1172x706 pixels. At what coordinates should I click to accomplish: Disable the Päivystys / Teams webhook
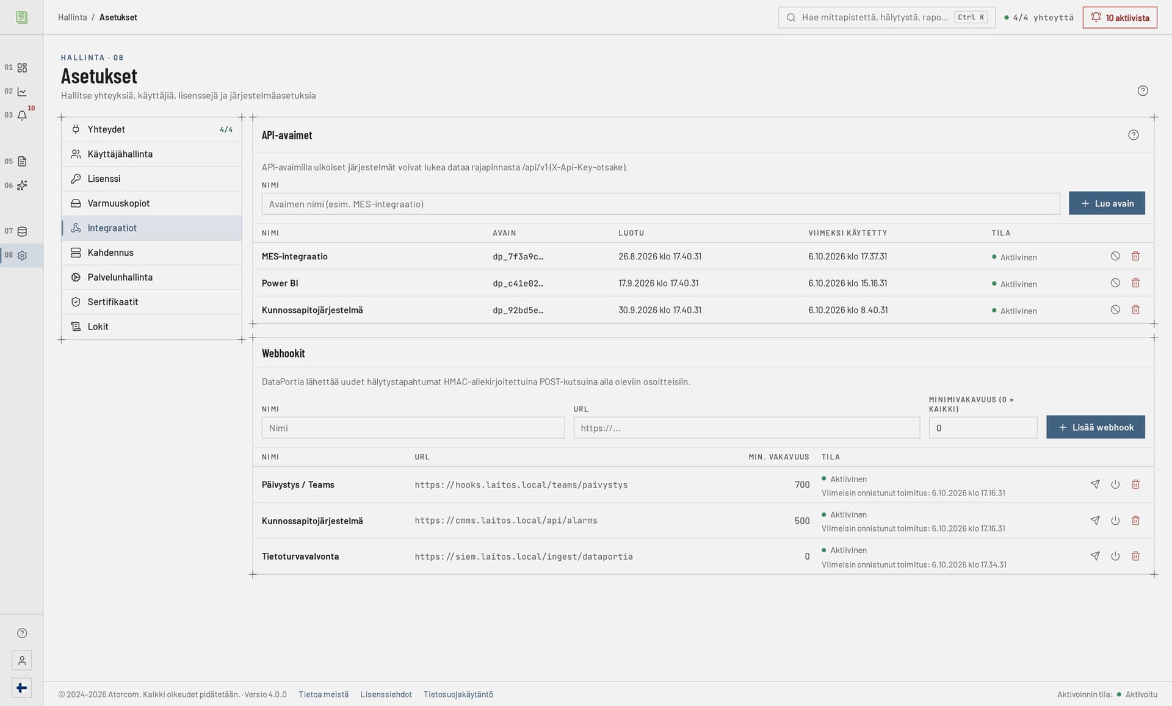click(x=1115, y=484)
